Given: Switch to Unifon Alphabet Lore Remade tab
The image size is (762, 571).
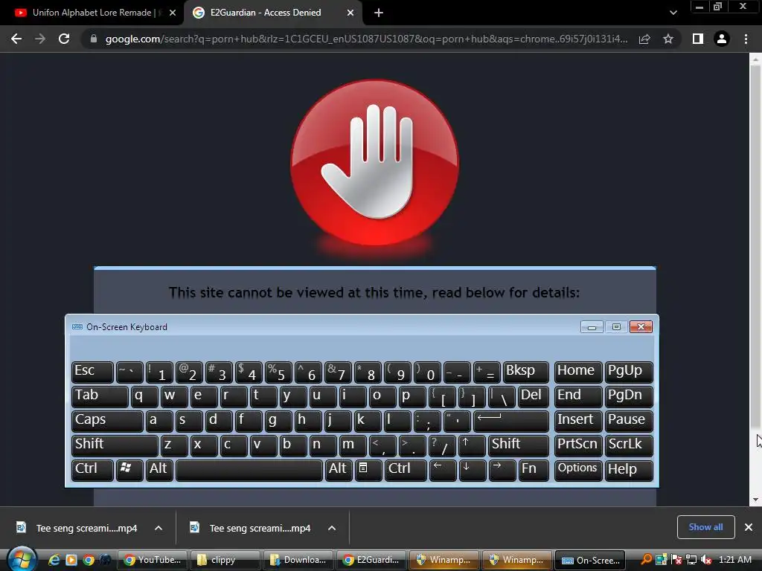Looking at the screenshot, I should pos(93,13).
